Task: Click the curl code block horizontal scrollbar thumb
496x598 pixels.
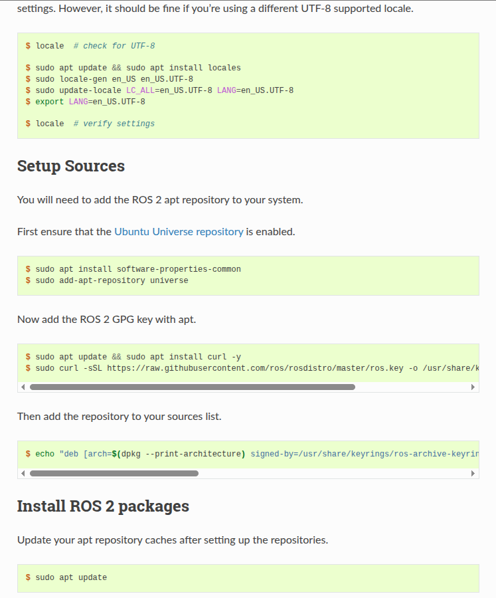Action: (193, 387)
